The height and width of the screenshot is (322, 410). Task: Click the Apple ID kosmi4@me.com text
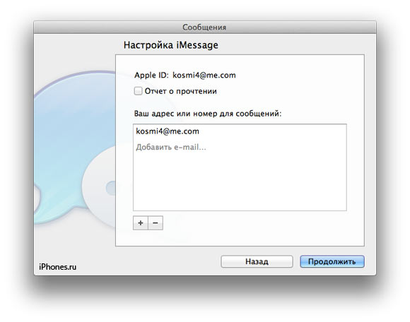(x=204, y=76)
